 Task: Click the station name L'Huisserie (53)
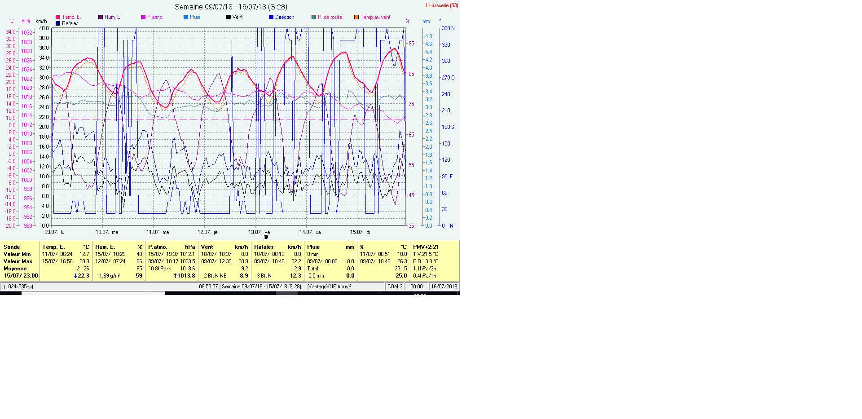[x=442, y=5]
